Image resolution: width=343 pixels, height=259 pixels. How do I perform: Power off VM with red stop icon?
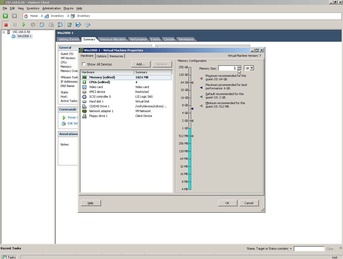coord(6,25)
